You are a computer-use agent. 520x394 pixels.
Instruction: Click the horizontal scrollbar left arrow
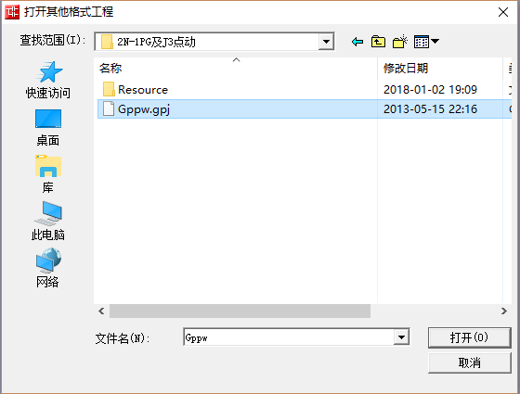(x=101, y=311)
